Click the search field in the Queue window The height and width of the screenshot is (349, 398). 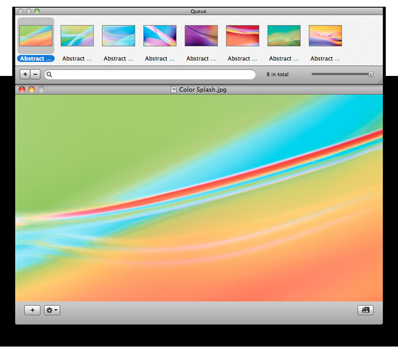click(x=150, y=74)
